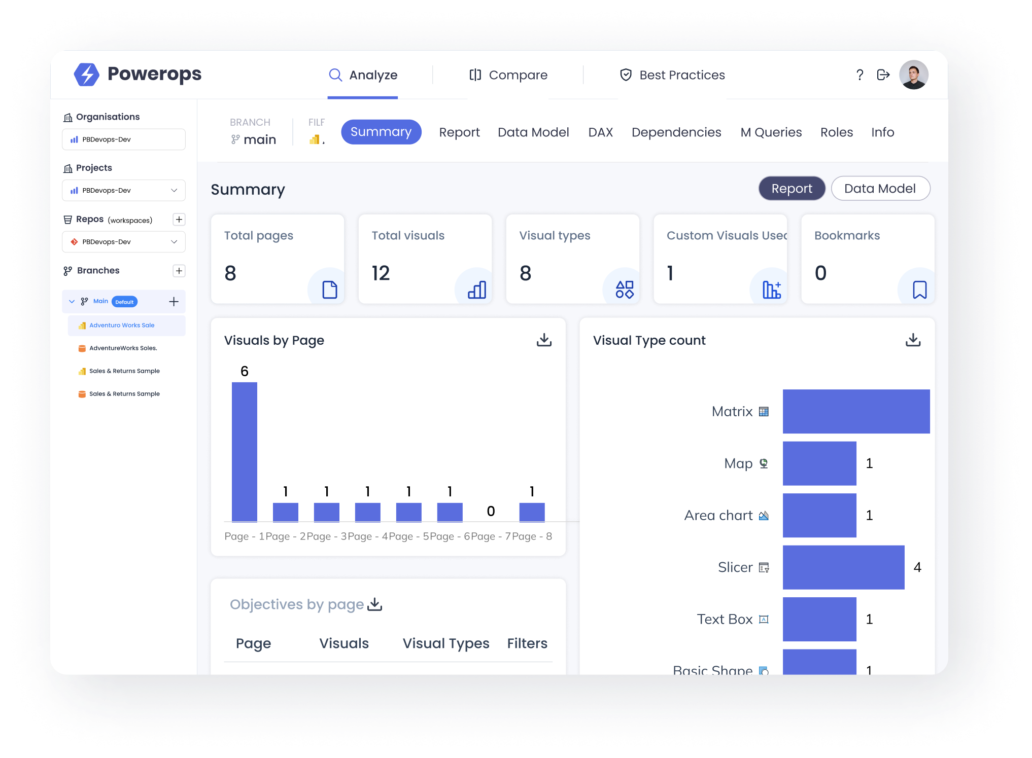Image resolution: width=1032 pixels, height=758 pixels.
Task: Open the Compare section
Action: coord(508,75)
